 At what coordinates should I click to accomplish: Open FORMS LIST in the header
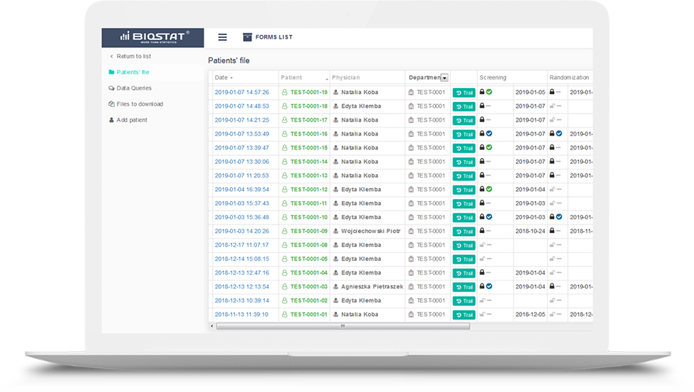click(274, 37)
